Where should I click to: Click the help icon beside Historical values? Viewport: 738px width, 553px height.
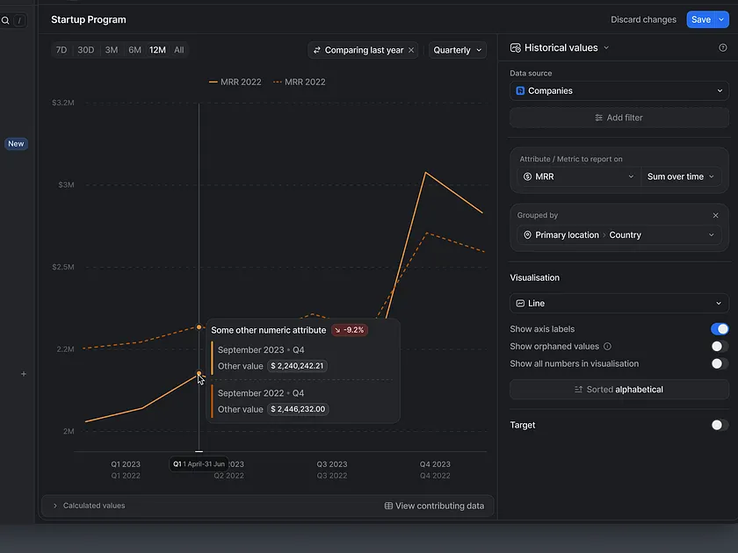[723, 48]
